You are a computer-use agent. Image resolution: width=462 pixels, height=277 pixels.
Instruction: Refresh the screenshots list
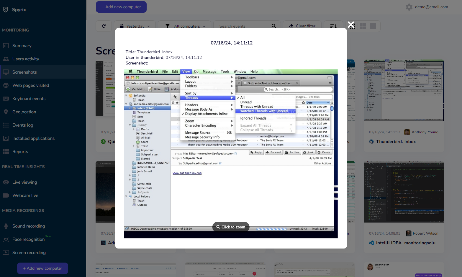(x=104, y=26)
